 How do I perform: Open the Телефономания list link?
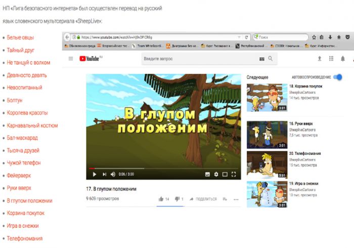[x=25, y=238]
